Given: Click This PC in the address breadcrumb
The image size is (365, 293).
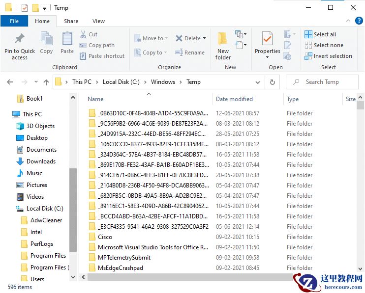Looking at the screenshot, I should pyautogui.click(x=82, y=82).
